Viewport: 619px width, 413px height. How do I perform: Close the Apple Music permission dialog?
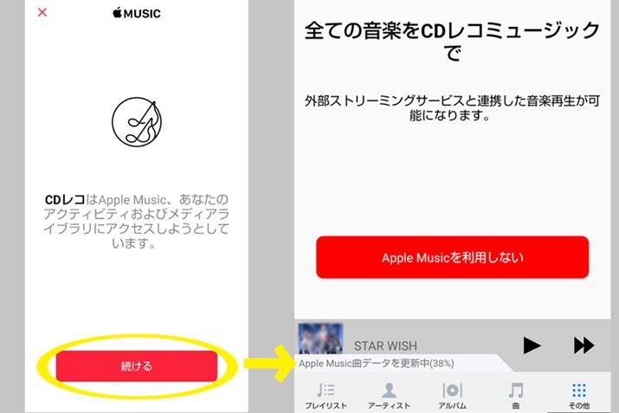42,13
